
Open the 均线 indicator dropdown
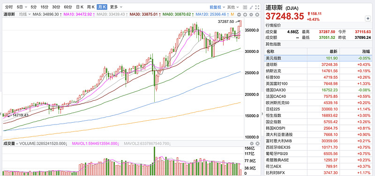(25, 15)
